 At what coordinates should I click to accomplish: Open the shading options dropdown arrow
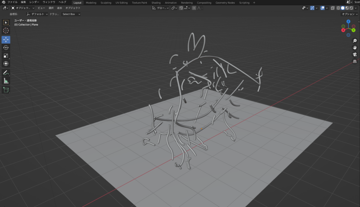[356, 8]
